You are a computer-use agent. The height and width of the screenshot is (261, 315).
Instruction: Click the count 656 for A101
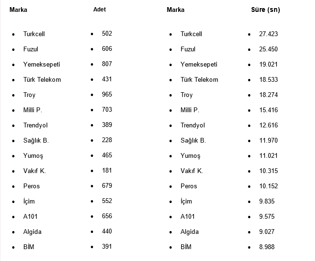pos(107,216)
